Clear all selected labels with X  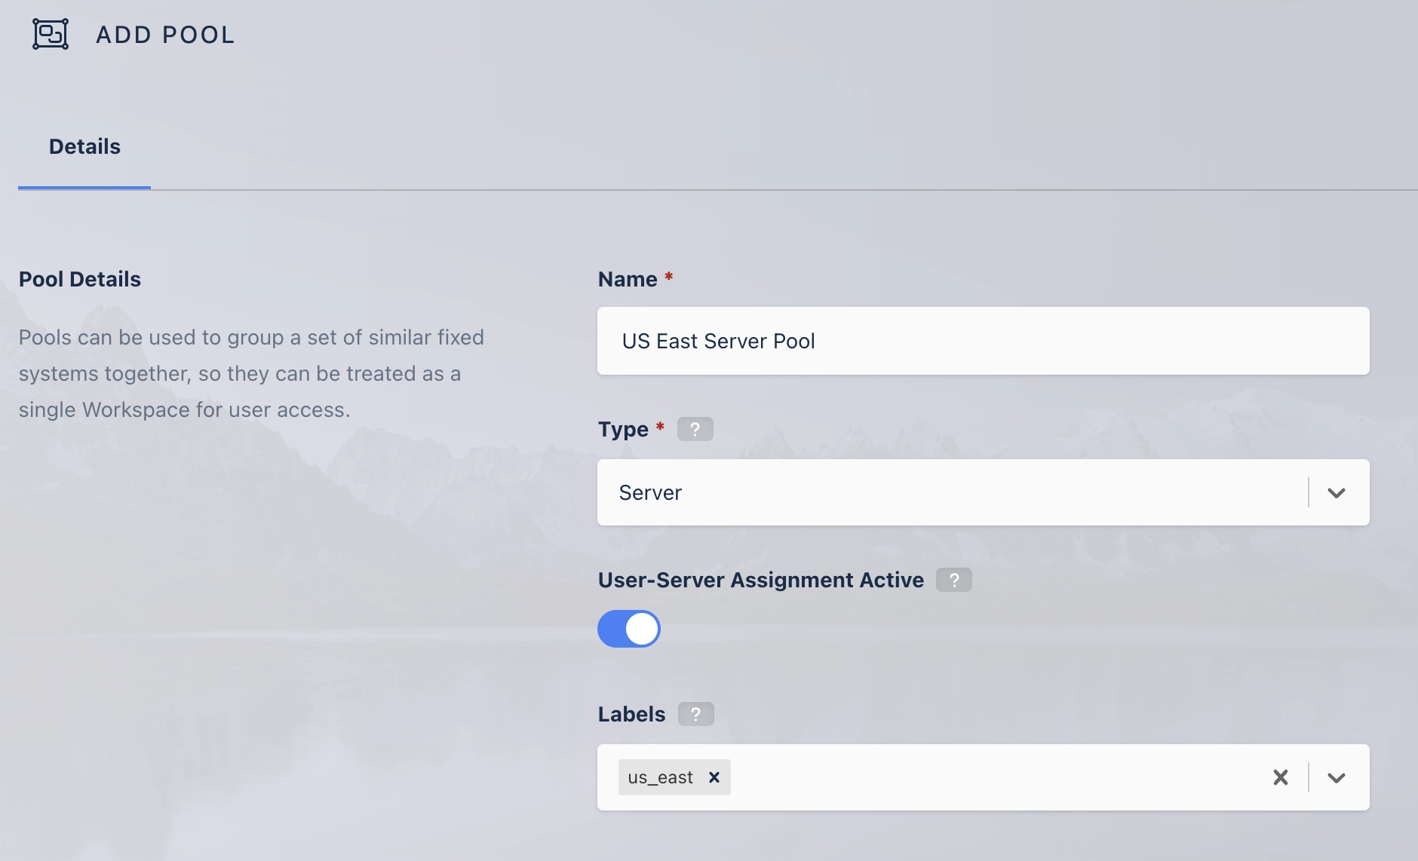pos(1280,777)
